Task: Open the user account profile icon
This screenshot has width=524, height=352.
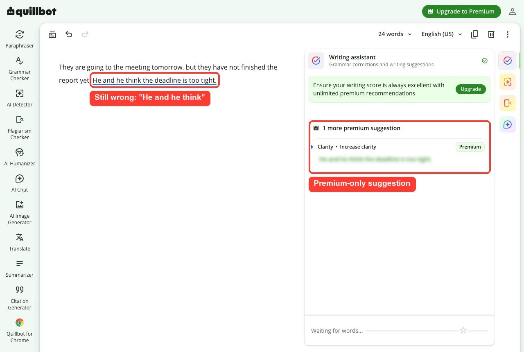Action: [x=512, y=11]
